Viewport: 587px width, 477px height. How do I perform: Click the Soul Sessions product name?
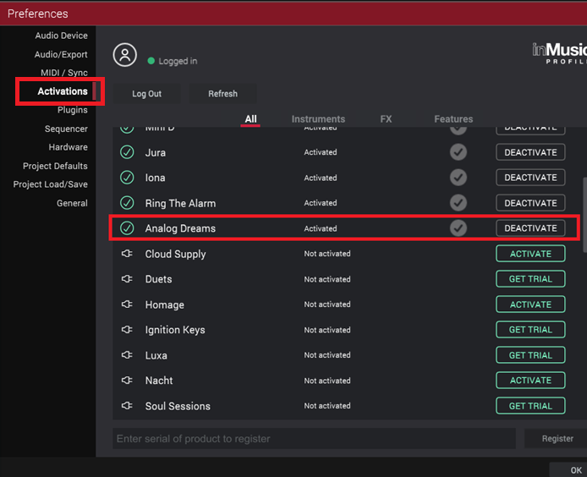coord(178,406)
